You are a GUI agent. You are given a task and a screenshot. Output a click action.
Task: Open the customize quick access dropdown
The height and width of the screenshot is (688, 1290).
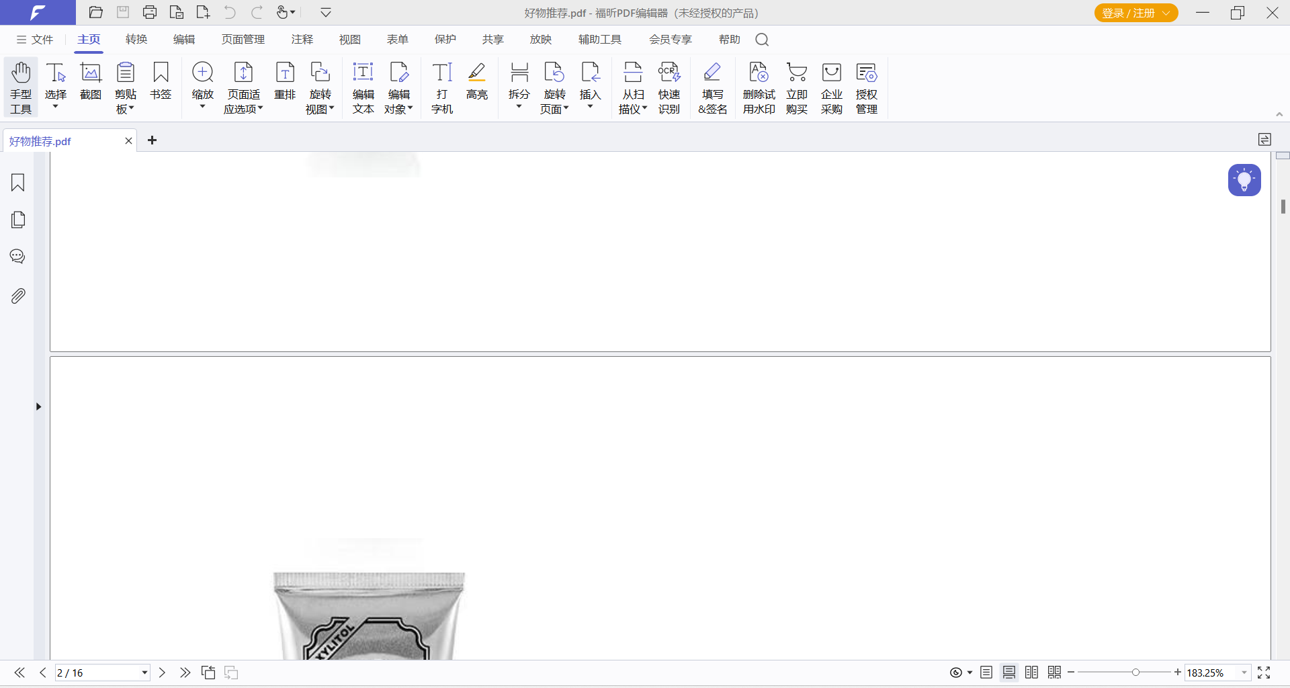(326, 12)
